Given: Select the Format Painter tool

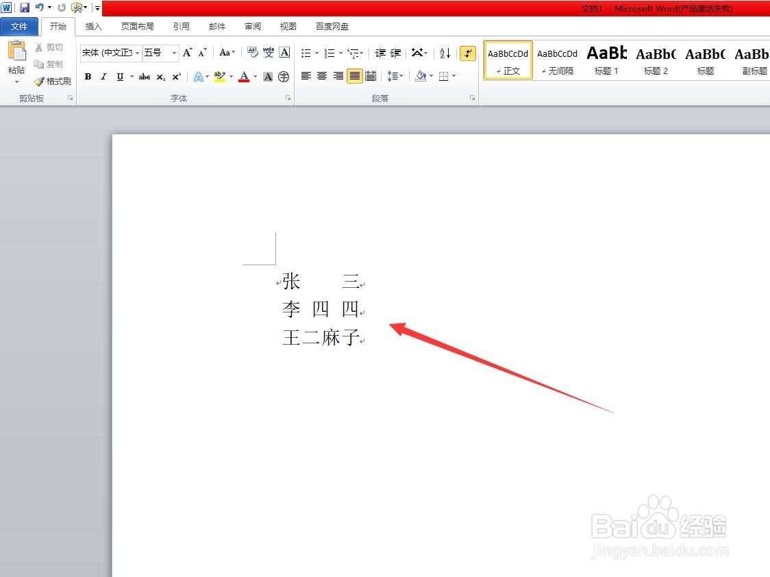Looking at the screenshot, I should point(53,81).
